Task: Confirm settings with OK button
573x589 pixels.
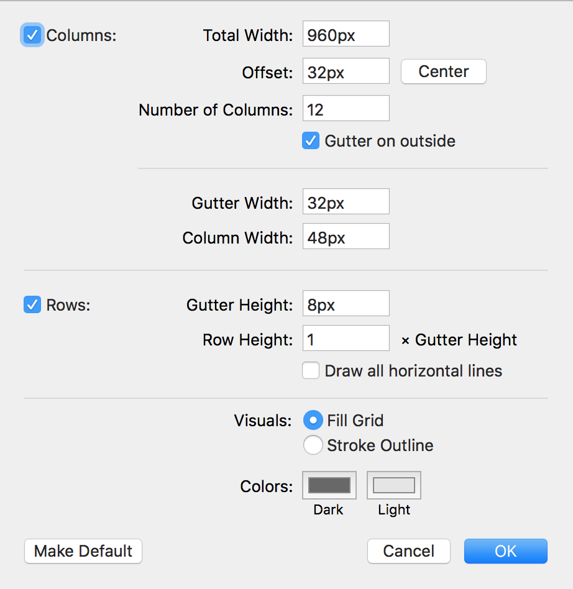Action: click(x=505, y=551)
